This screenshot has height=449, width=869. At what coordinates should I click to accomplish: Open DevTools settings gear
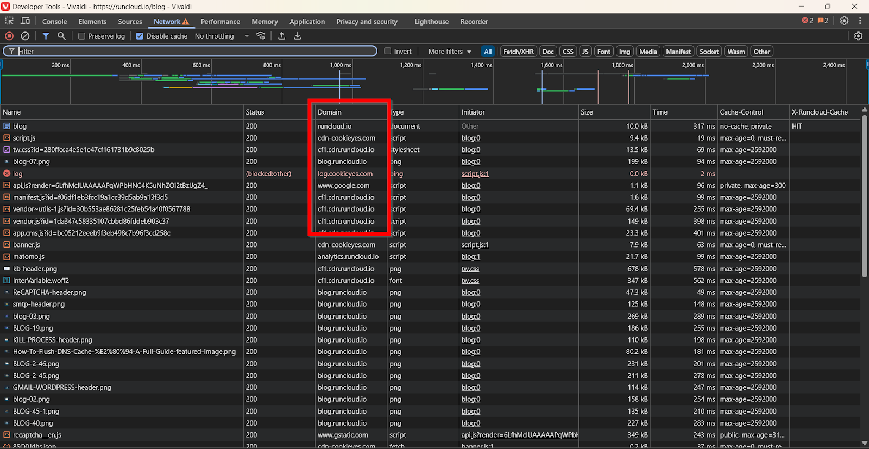[x=844, y=21]
